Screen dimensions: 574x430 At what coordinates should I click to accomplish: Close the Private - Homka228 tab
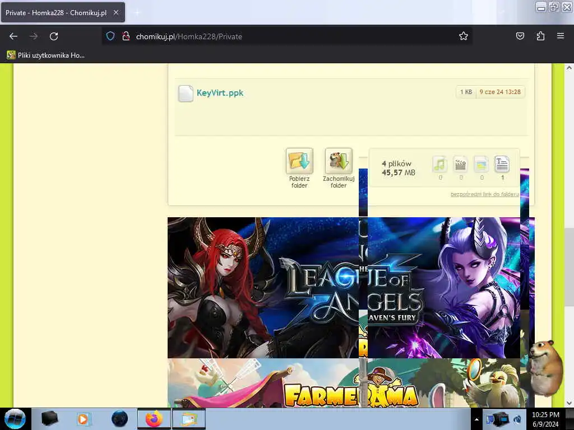tap(116, 12)
